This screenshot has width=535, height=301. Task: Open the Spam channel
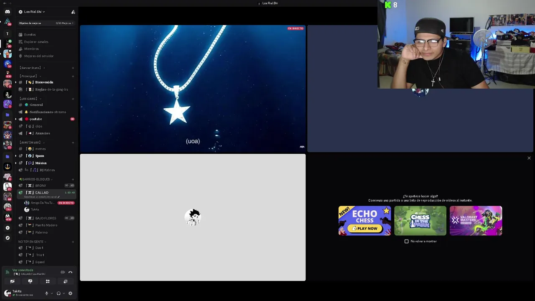[x=46, y=156]
